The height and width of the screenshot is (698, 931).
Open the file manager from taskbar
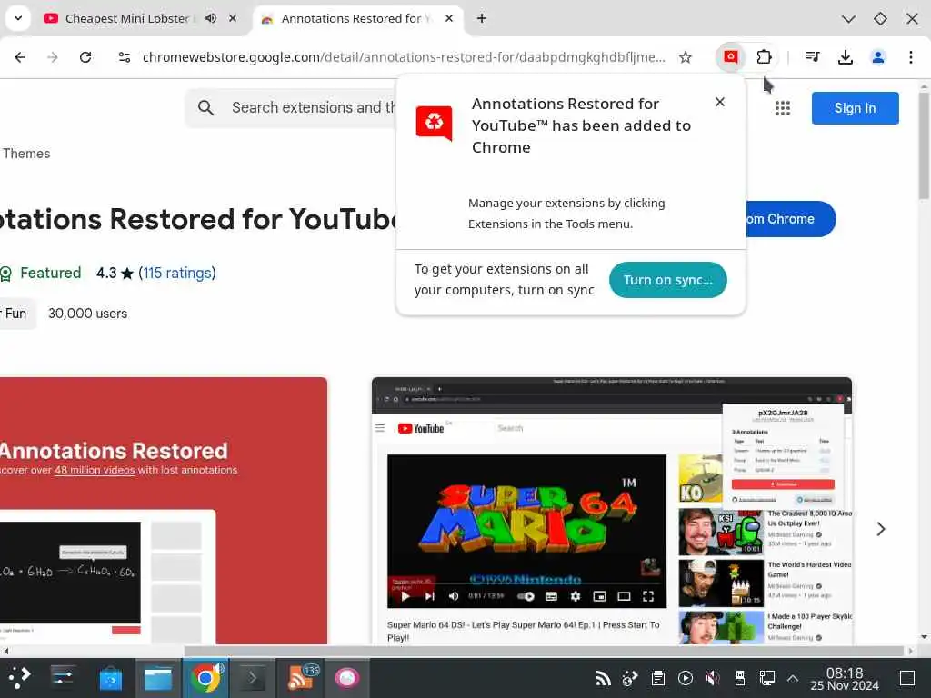[x=158, y=677]
